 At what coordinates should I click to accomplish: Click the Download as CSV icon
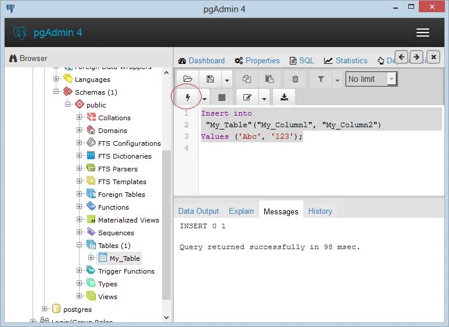(284, 98)
